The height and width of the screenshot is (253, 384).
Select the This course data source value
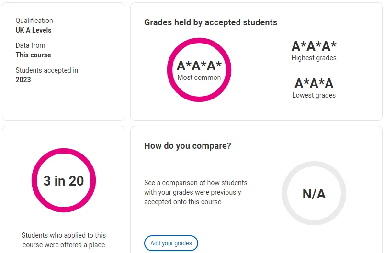pos(34,55)
